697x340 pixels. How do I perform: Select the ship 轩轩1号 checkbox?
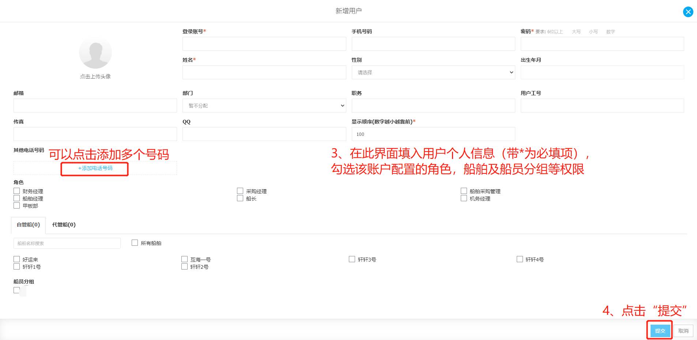(16, 267)
